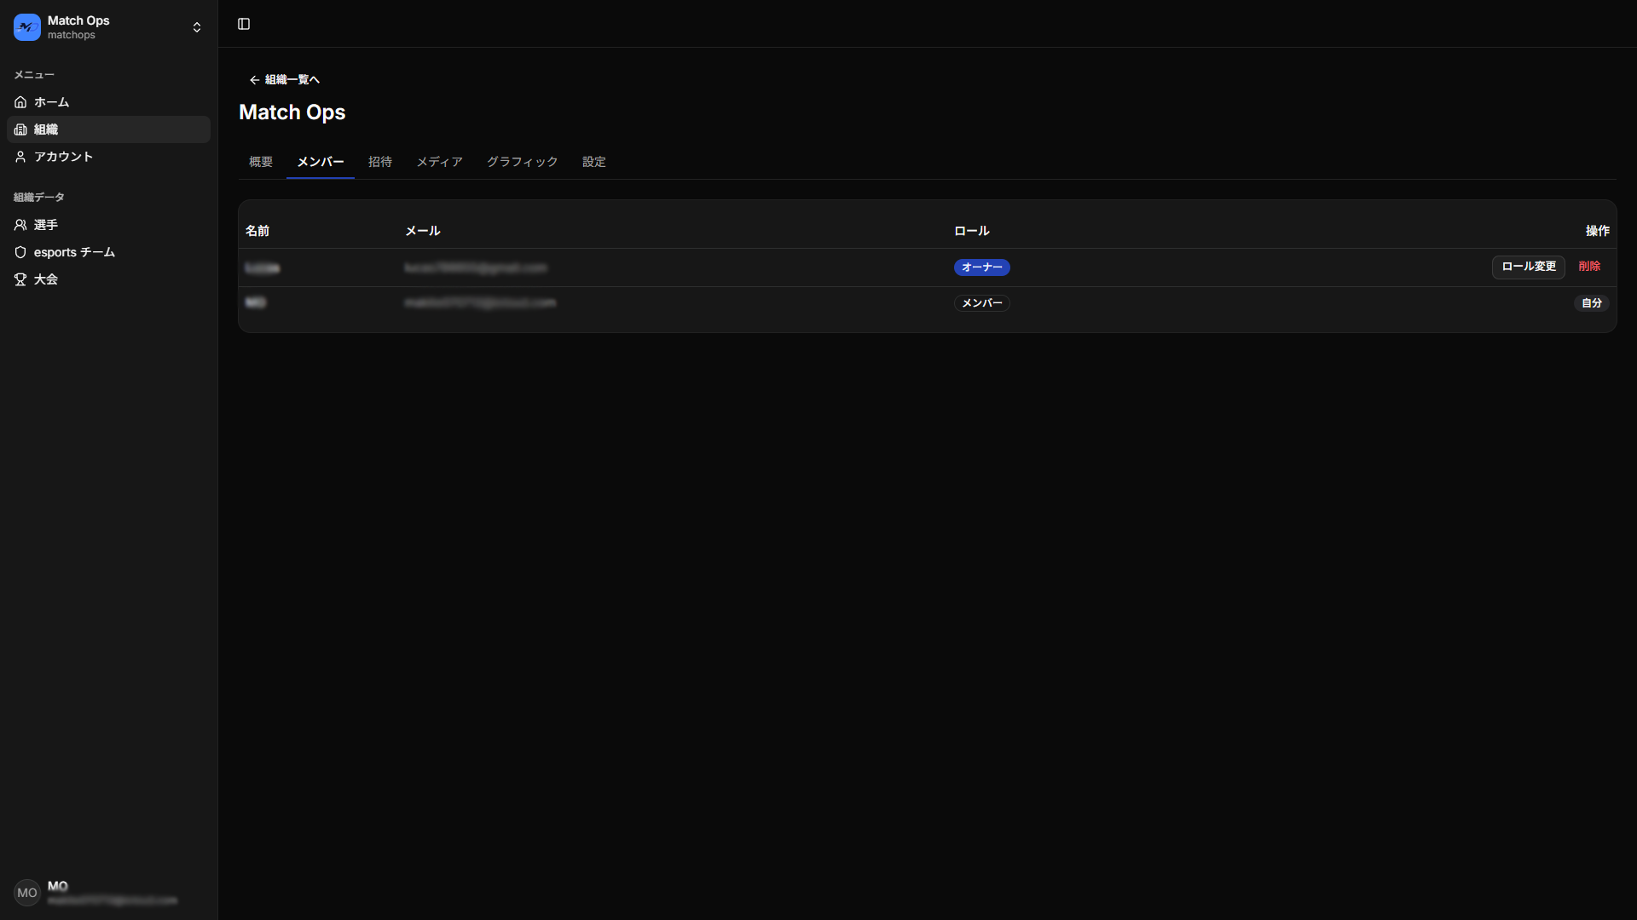Click the 操作 column header

point(1598,231)
